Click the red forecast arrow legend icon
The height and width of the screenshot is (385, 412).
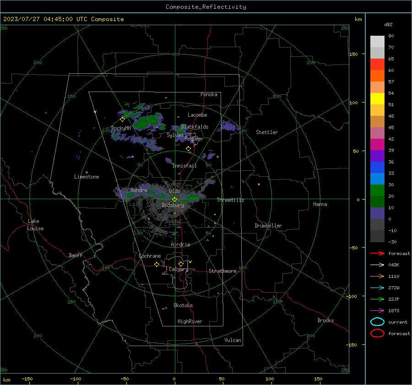coord(377,253)
